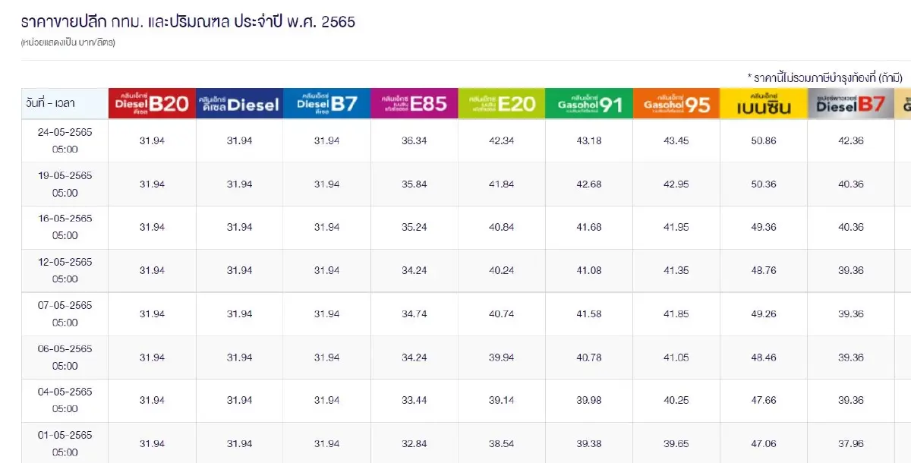This screenshot has height=463, width=911.
Task: Click the benzene price 47.06
Action: (764, 444)
